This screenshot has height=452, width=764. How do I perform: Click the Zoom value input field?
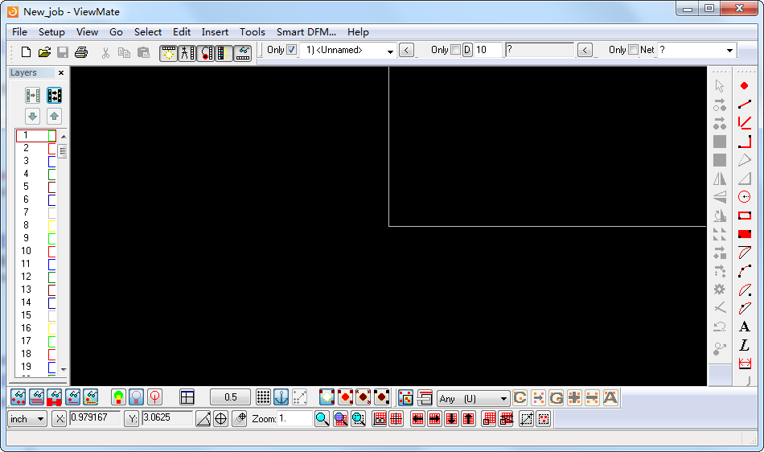[294, 419]
